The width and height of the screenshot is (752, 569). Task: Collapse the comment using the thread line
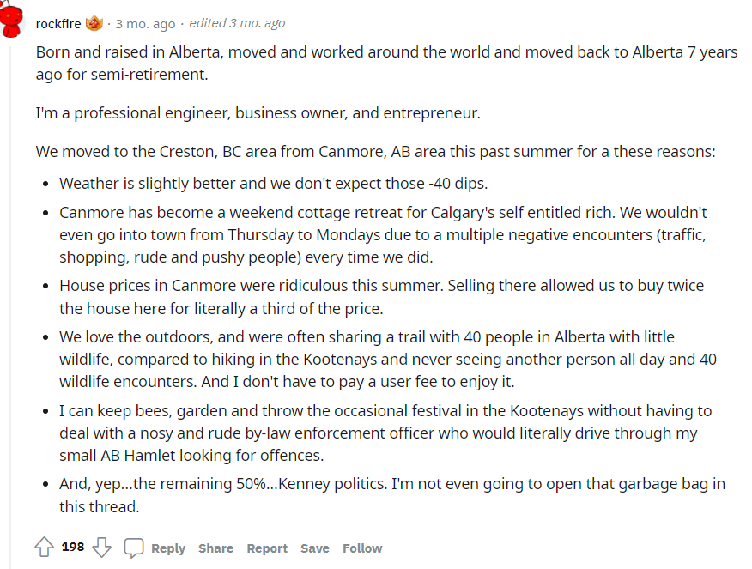[x=11, y=300]
